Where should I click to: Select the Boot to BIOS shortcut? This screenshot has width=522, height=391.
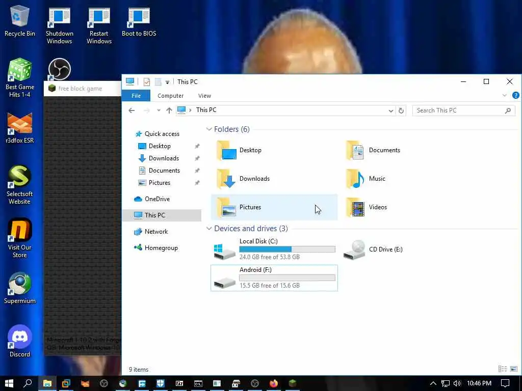coord(139,22)
